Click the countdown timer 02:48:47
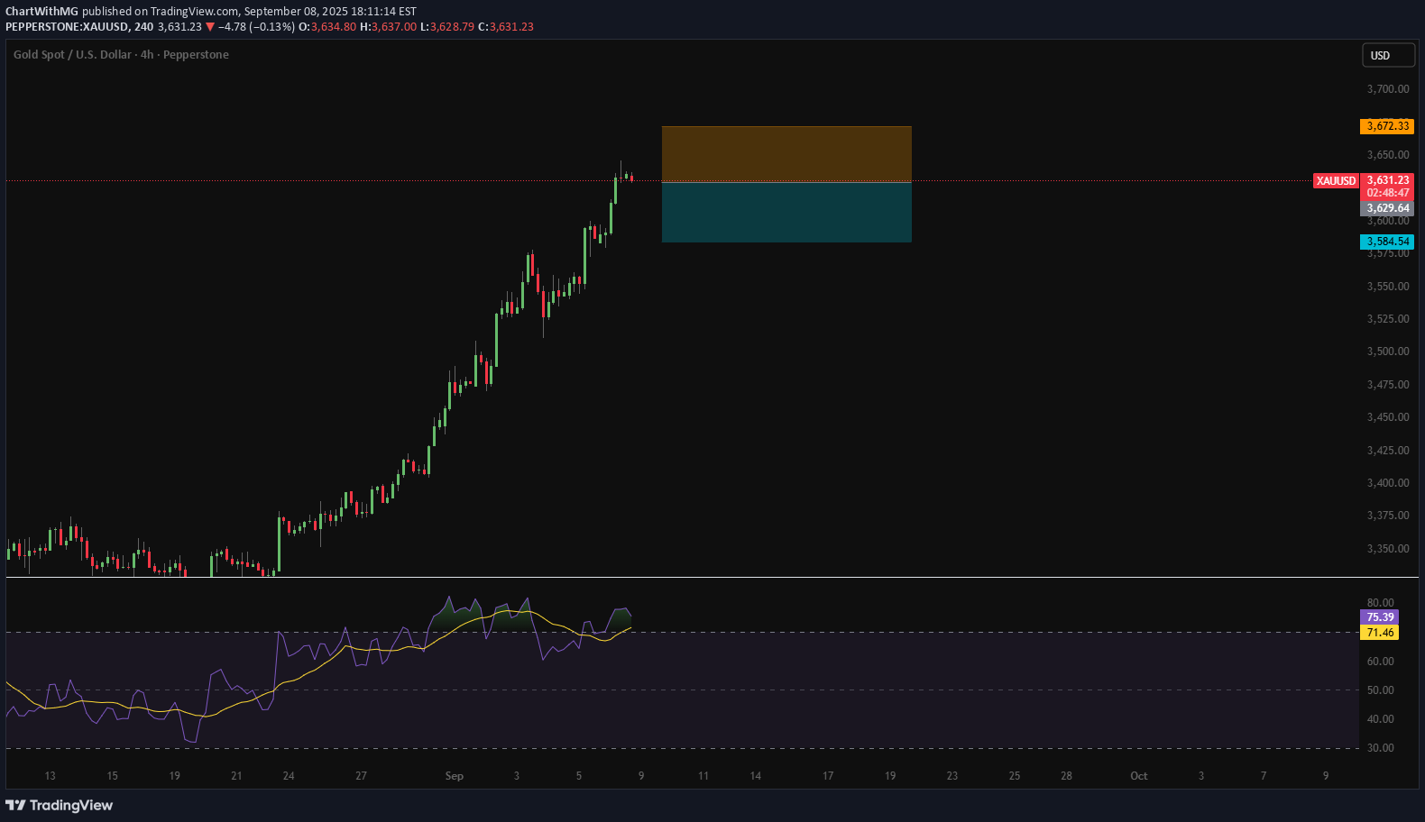Screen dimensions: 1425x822 1387,193
